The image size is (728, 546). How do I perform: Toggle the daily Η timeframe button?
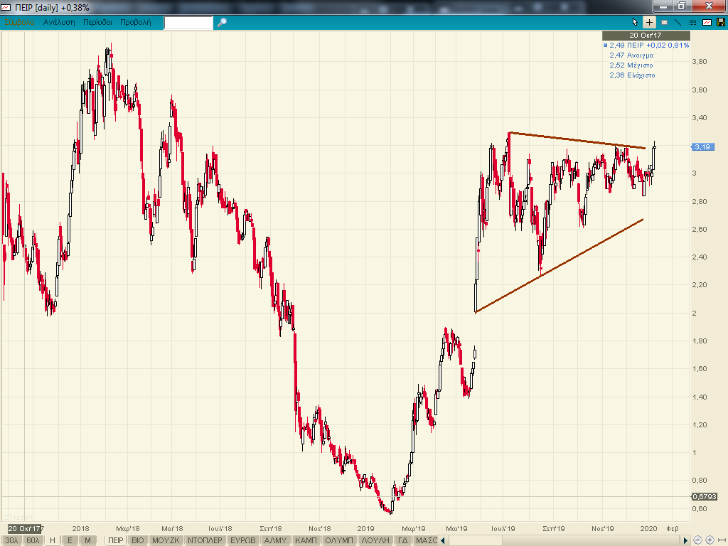[x=52, y=540]
